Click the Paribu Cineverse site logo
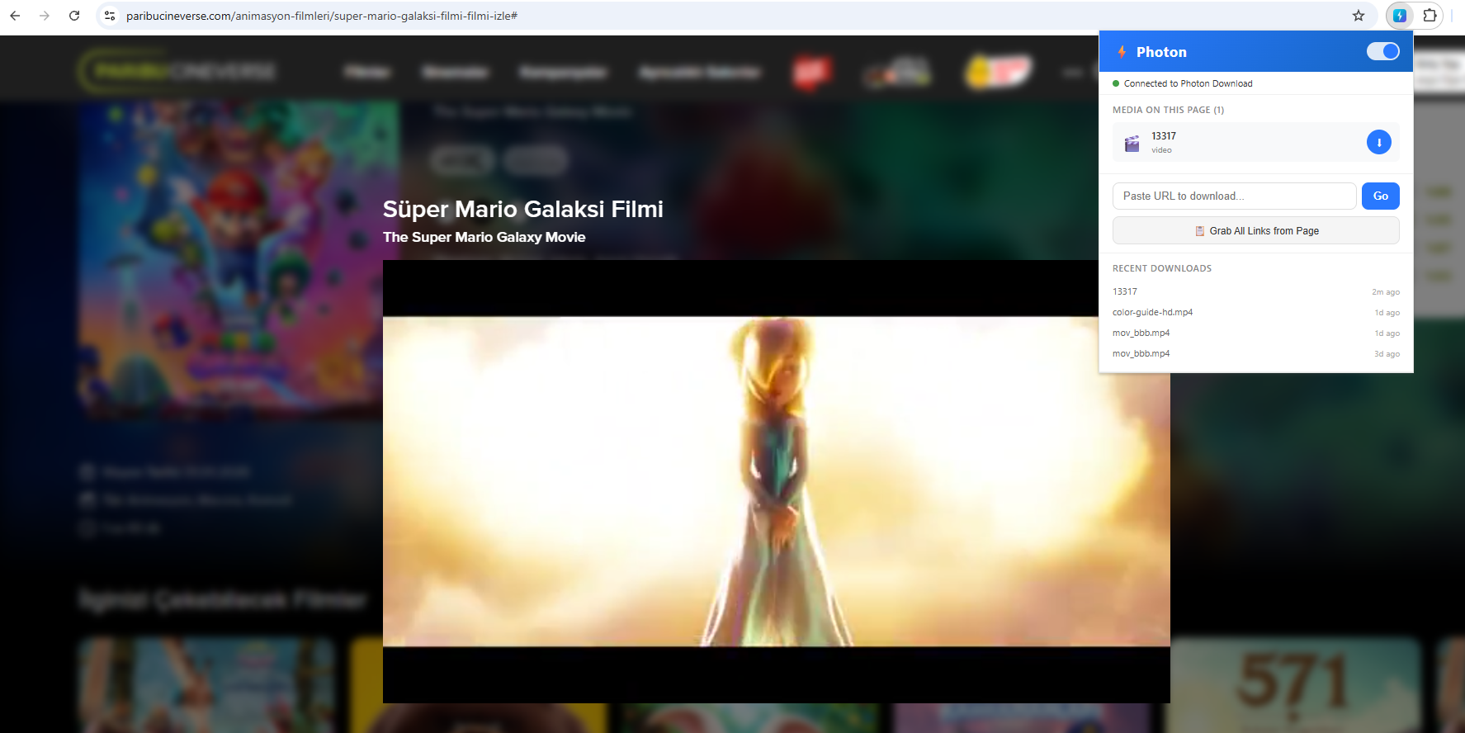The height and width of the screenshot is (733, 1465). 177,71
